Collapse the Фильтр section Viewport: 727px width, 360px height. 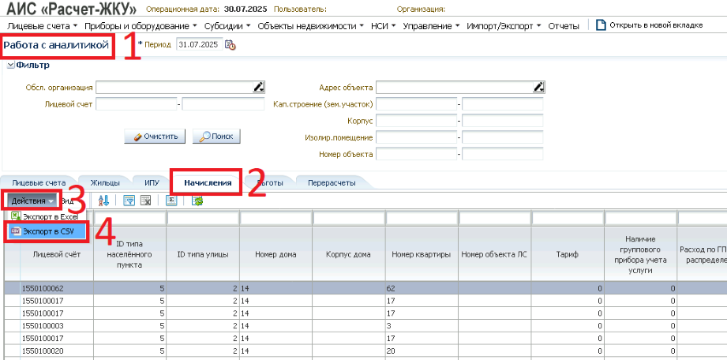tap(10, 66)
